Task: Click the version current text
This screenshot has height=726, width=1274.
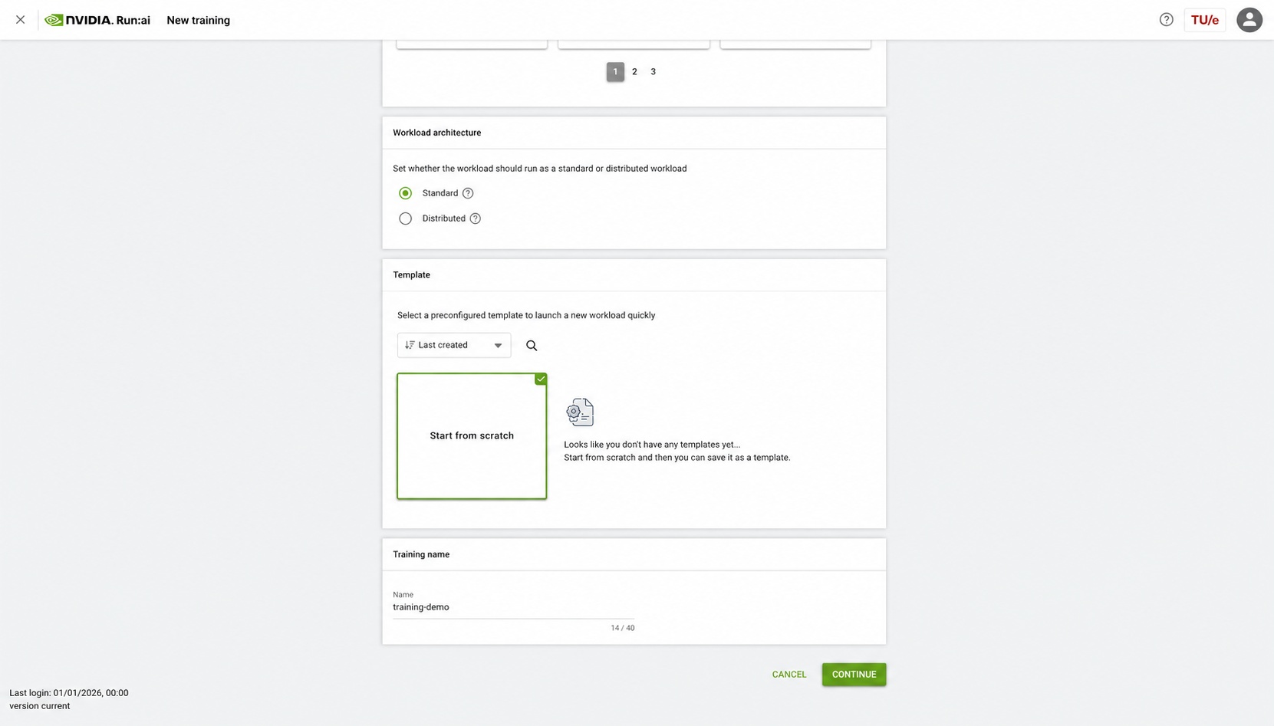Action: (x=40, y=706)
